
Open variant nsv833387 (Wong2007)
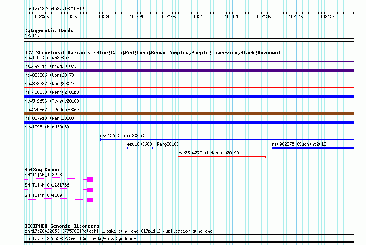click(x=49, y=84)
